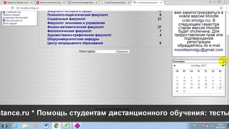Open the cdo.smolgu.ru link
The image size is (229, 129).
196,20
